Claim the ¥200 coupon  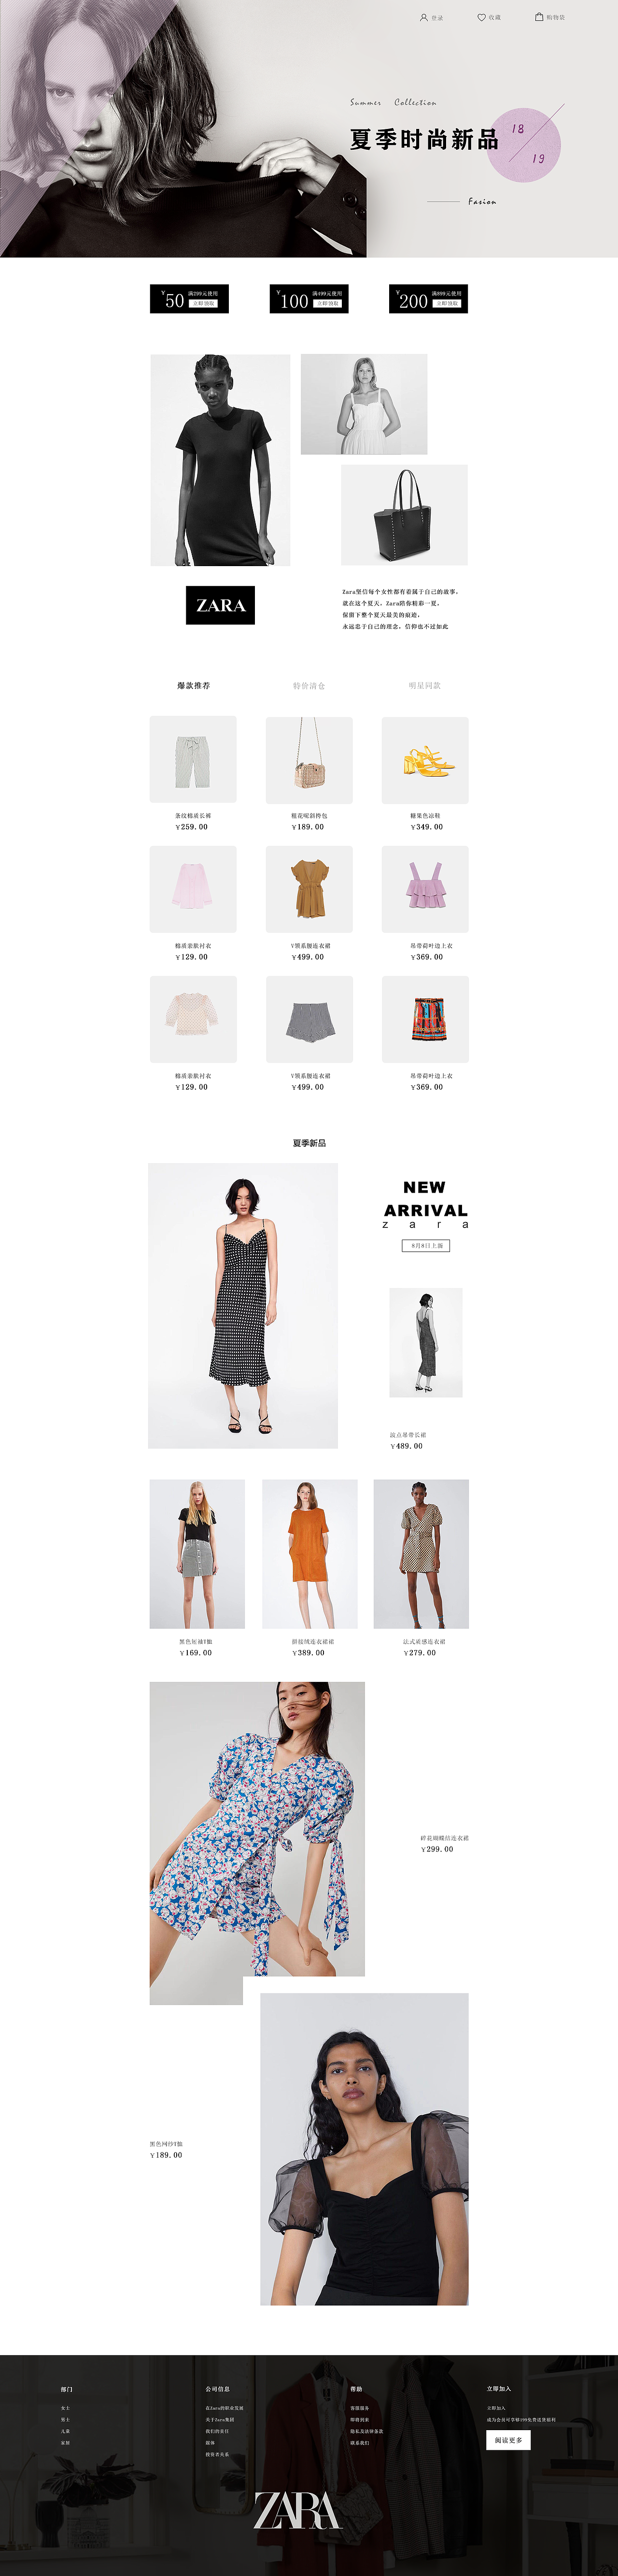pos(428,299)
